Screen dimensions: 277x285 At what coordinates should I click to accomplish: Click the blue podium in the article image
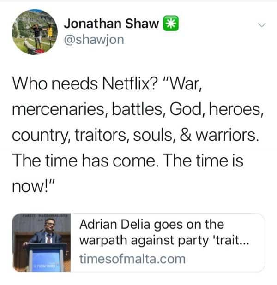click(x=46, y=257)
